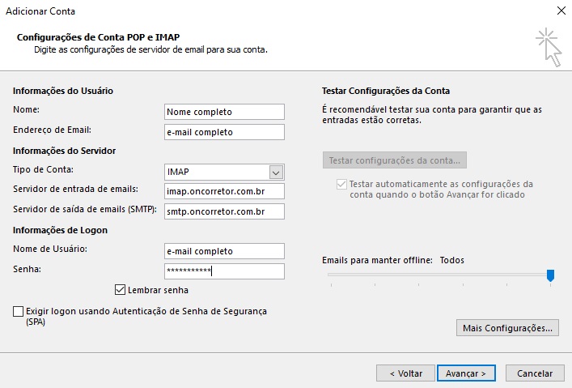Close the Adicionar Conta dialog
572x388 pixels.
[561, 11]
